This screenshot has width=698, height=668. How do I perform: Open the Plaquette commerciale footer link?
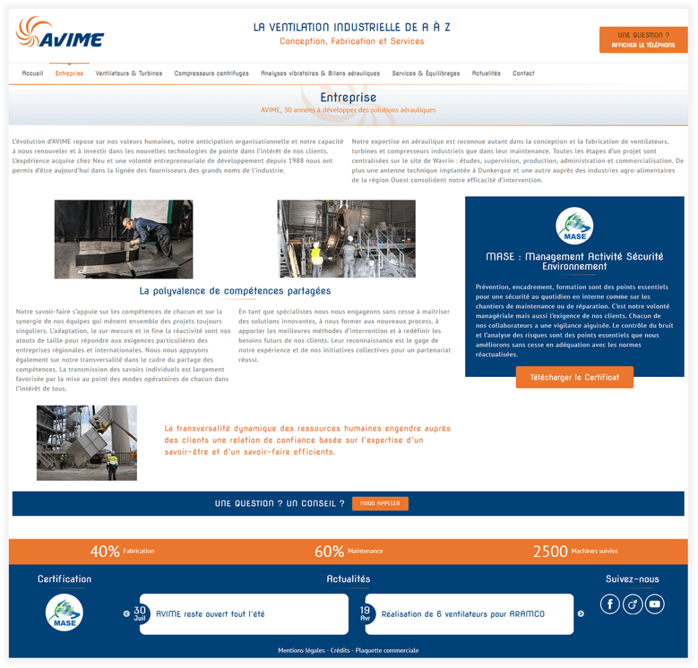(386, 650)
